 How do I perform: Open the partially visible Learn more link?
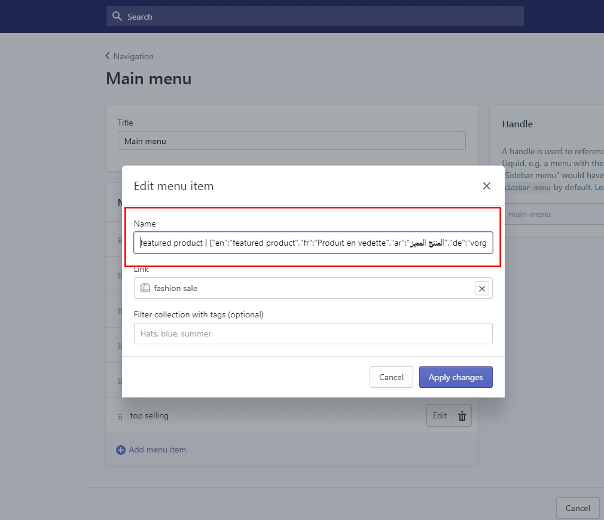(x=599, y=187)
